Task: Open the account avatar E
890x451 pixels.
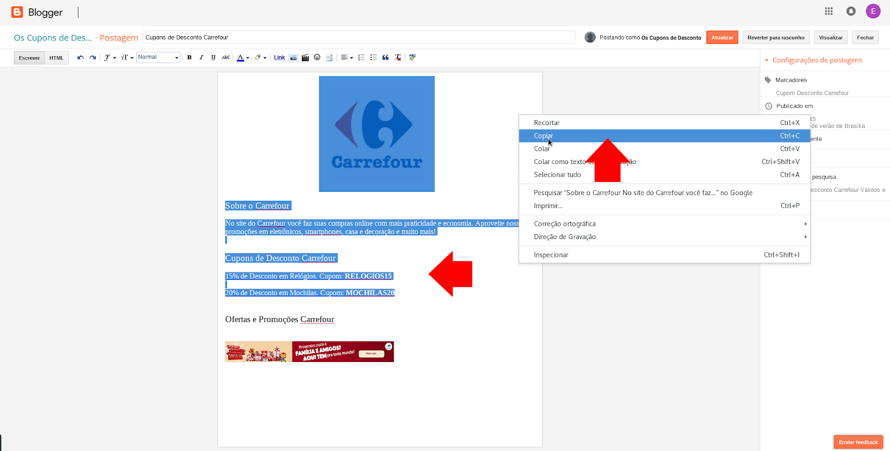Action: (873, 11)
